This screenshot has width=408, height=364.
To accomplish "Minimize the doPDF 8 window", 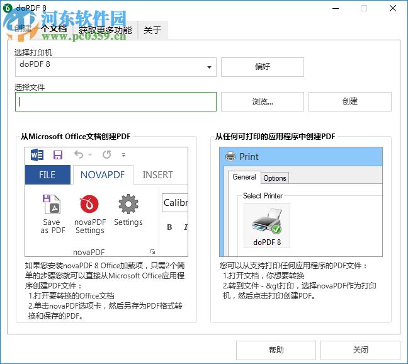I will [336, 8].
